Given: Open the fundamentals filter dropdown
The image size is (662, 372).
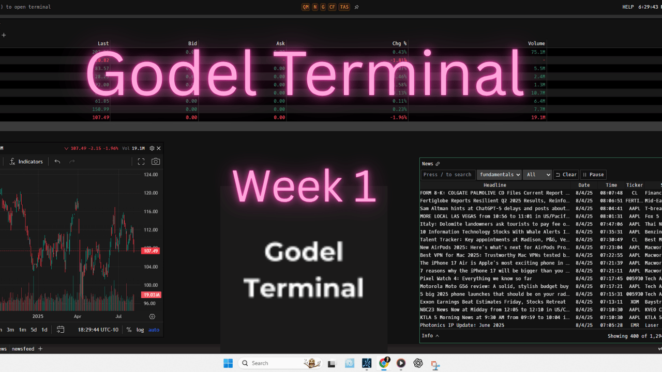Looking at the screenshot, I should point(499,175).
